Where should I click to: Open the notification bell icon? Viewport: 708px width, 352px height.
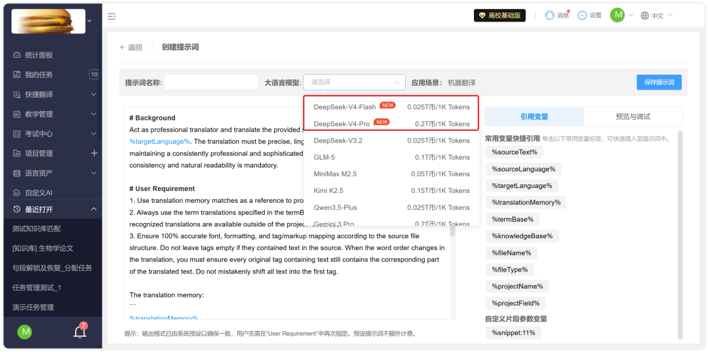(x=80, y=332)
